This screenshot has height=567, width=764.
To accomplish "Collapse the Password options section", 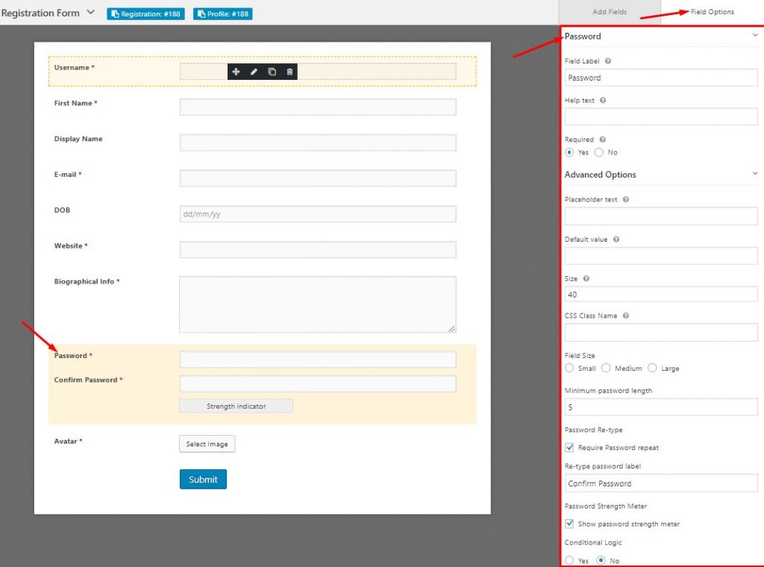I will point(756,35).
